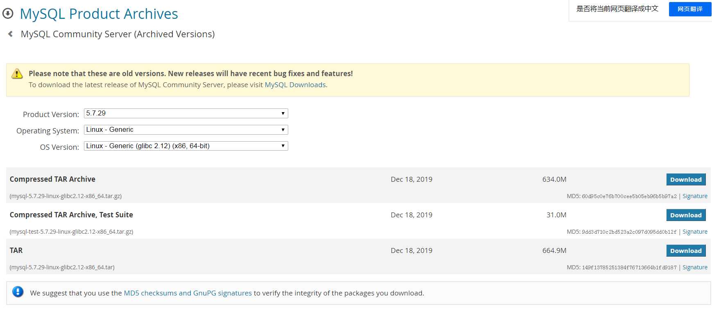The image size is (712, 309).
Task: Click the MD5 hash starting with 60d95c0e
Action: pyautogui.click(x=629, y=196)
